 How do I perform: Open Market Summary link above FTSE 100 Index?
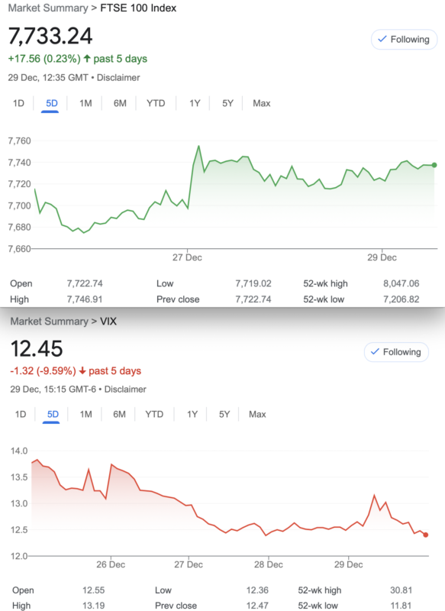[48, 8]
